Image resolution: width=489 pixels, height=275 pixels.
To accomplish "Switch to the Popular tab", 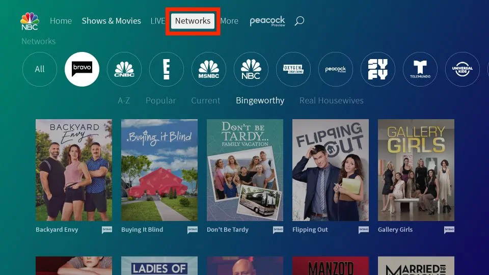I will (x=160, y=100).
